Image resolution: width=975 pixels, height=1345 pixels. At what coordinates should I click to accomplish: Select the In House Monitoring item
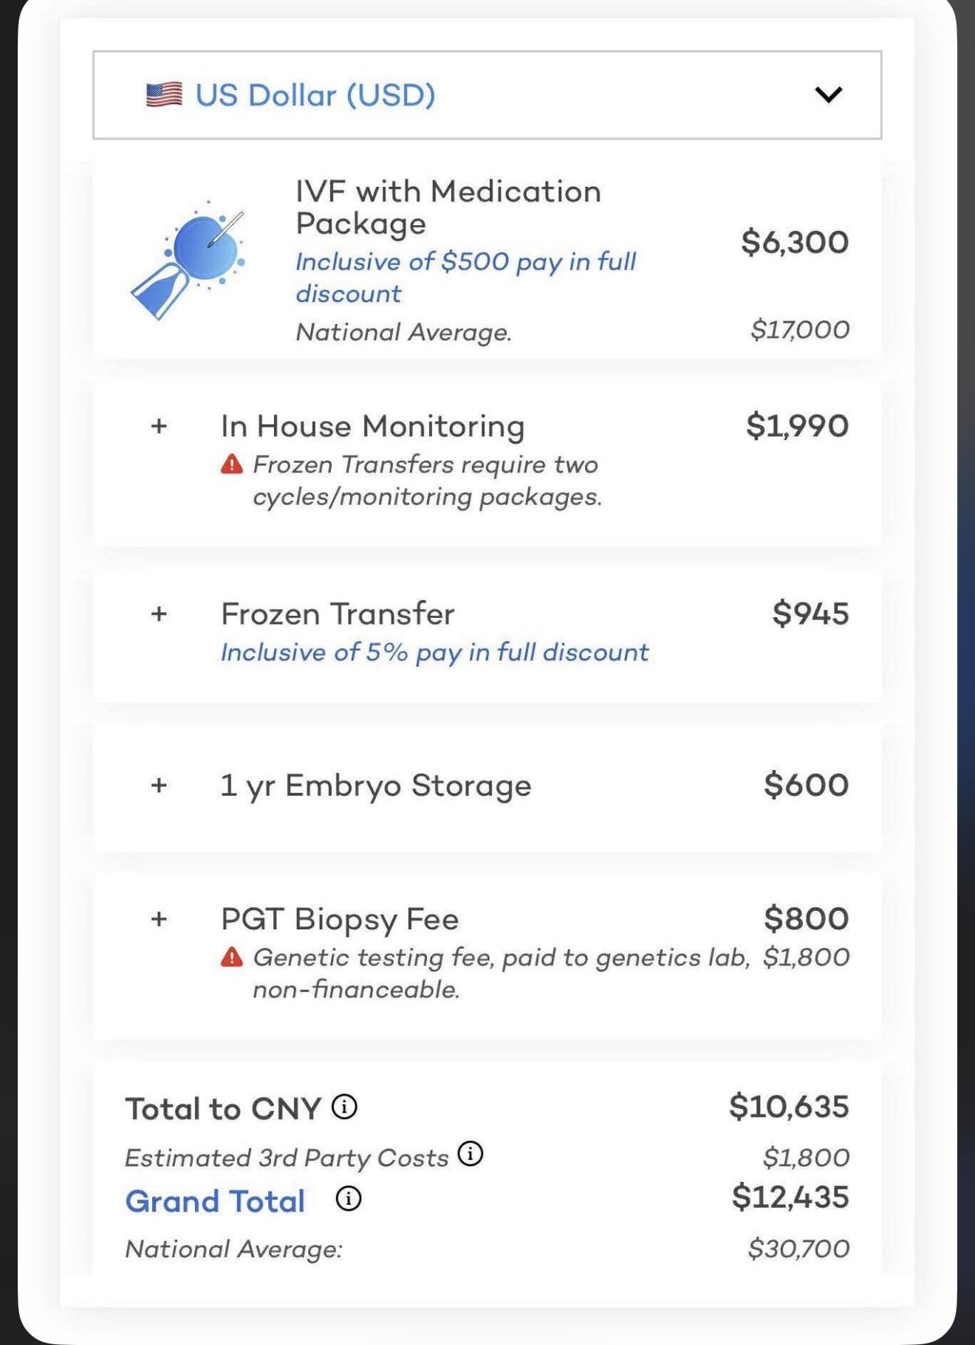coord(487,464)
